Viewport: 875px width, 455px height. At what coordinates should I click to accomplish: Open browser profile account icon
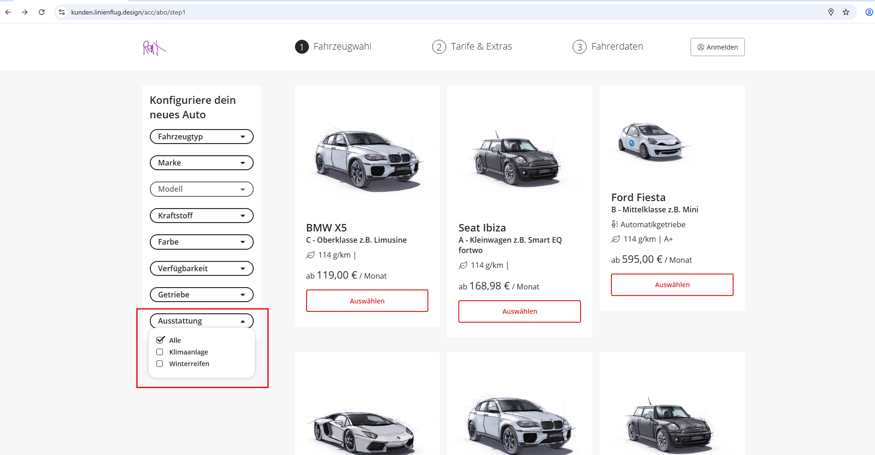coord(868,12)
